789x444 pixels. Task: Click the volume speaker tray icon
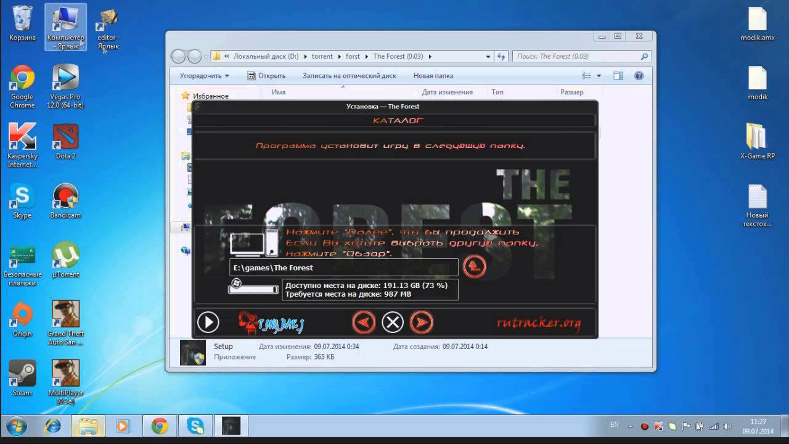(726, 426)
